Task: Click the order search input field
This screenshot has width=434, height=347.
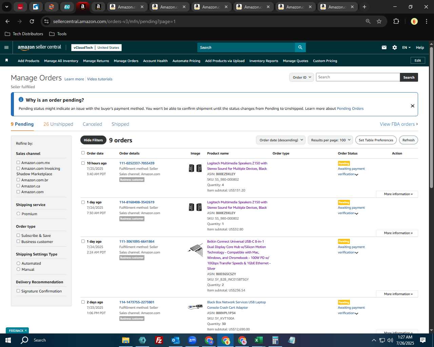Action: click(358, 77)
